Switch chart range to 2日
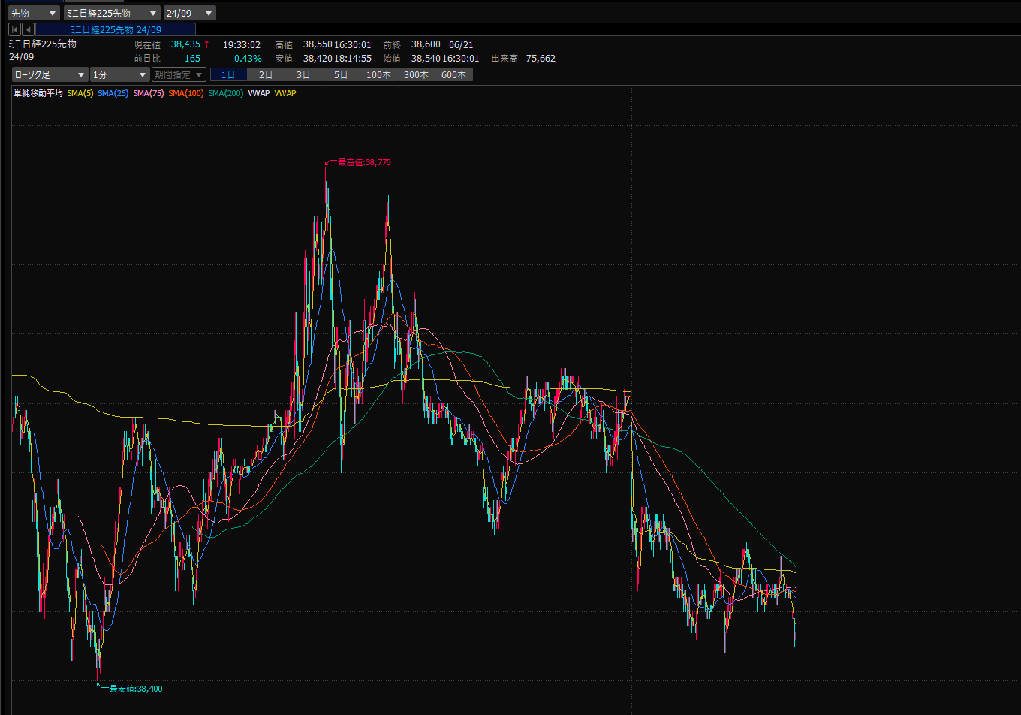This screenshot has height=715, width=1021. click(x=266, y=74)
